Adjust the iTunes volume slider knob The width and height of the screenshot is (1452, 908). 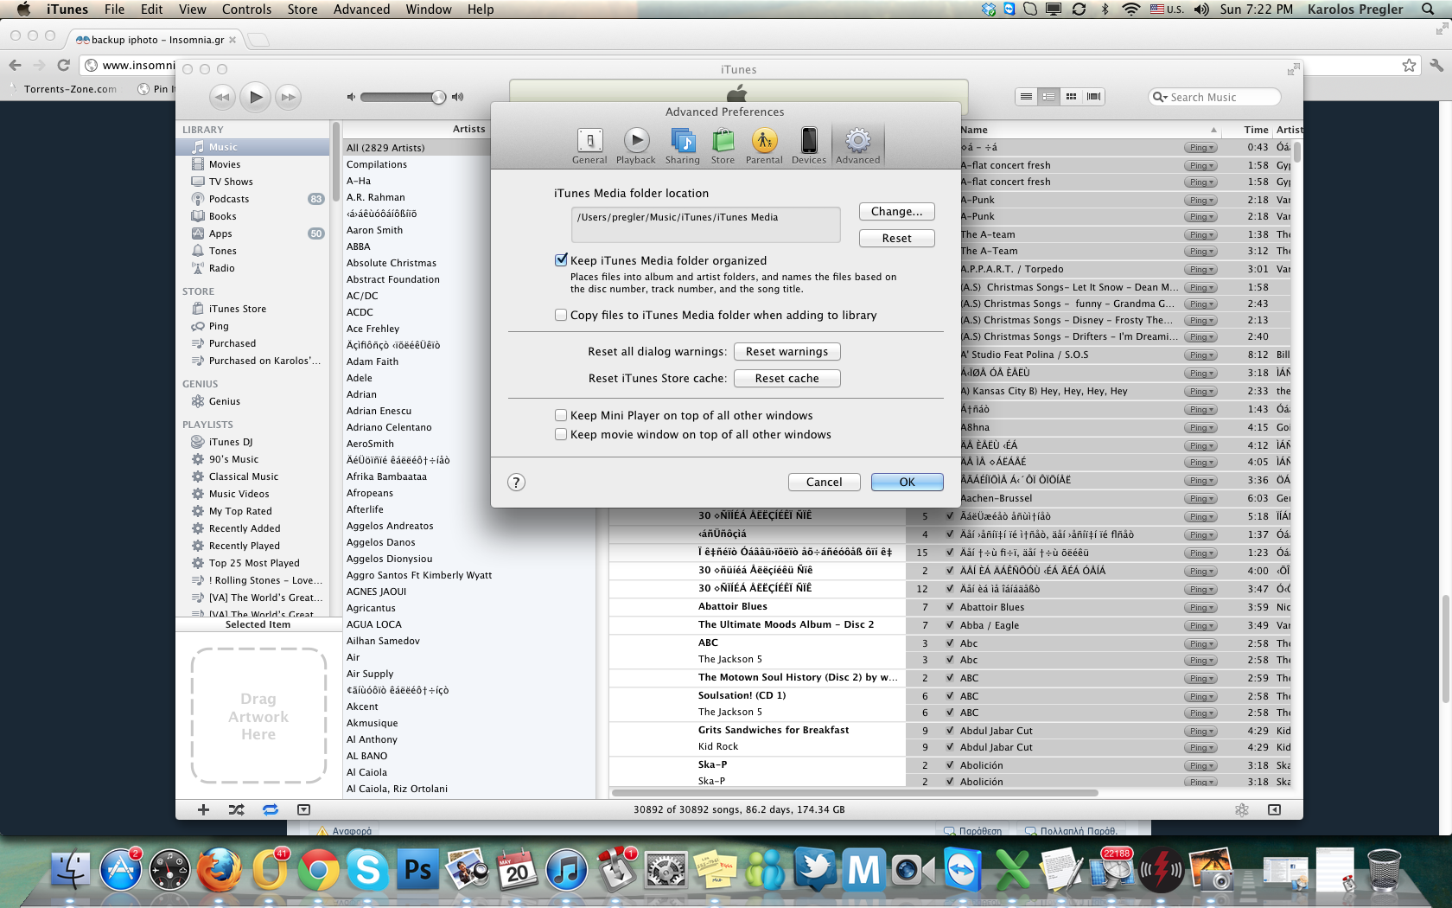(x=438, y=97)
